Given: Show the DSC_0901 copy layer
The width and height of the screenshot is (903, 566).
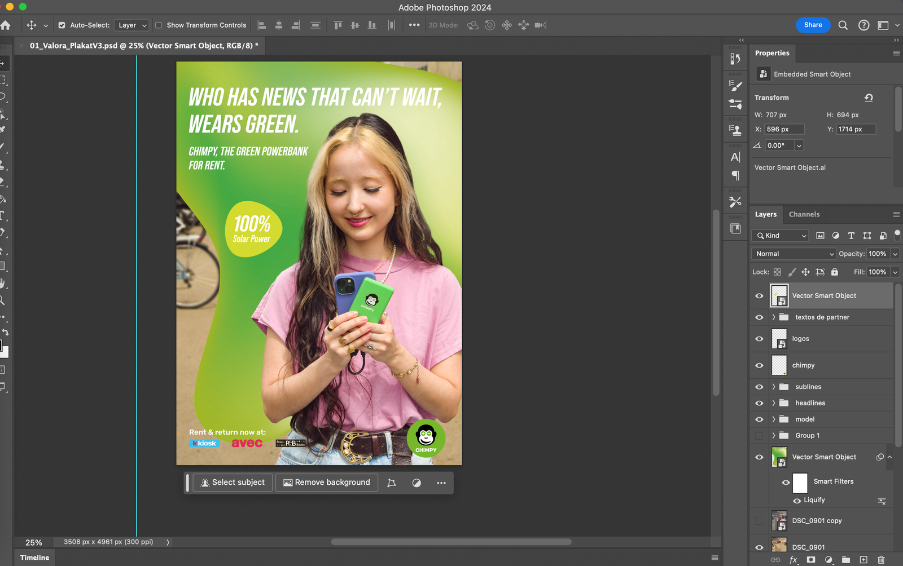Looking at the screenshot, I should [759, 521].
